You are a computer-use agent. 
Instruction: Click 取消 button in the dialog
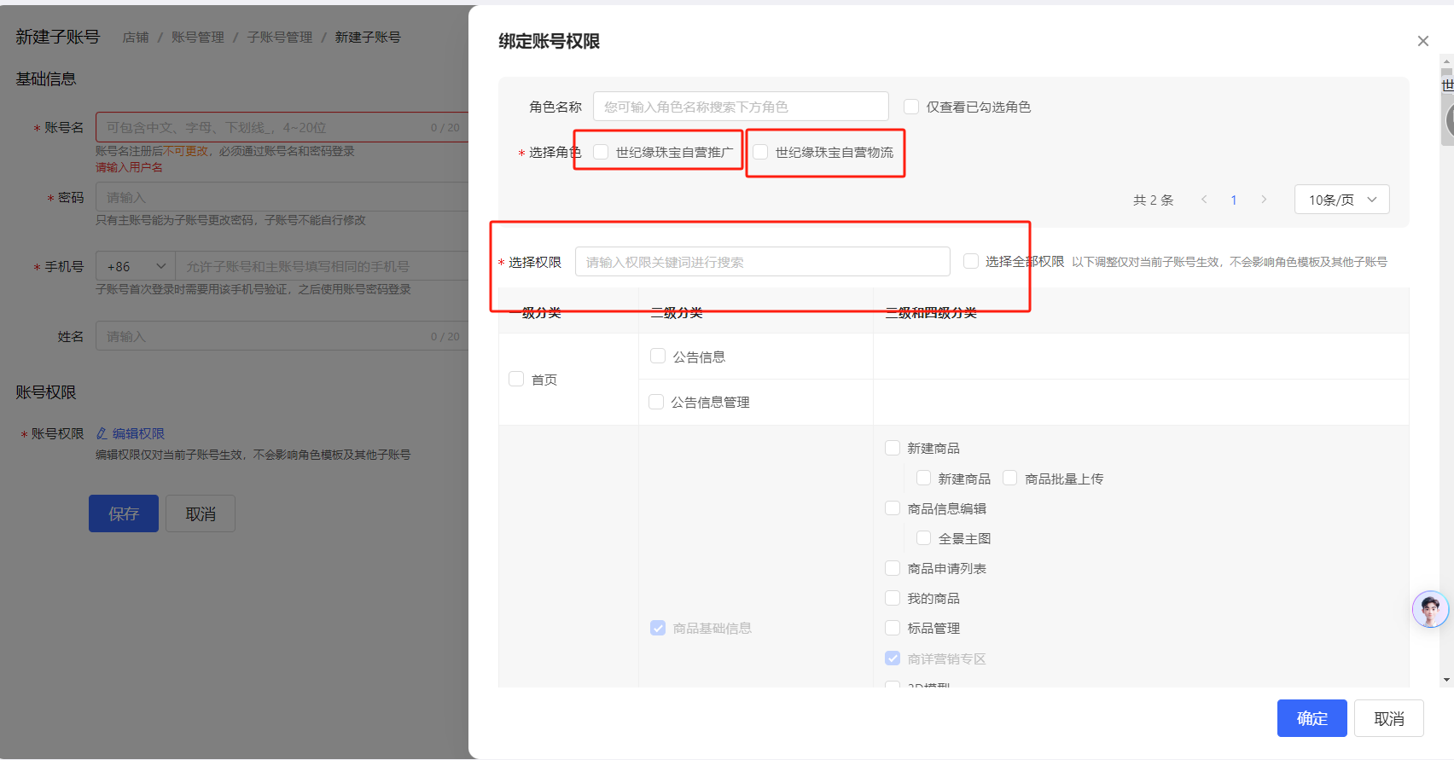[x=1388, y=718]
